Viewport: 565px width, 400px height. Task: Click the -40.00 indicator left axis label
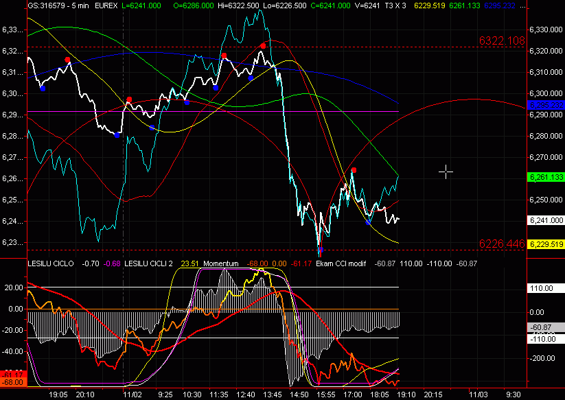tap(12, 351)
